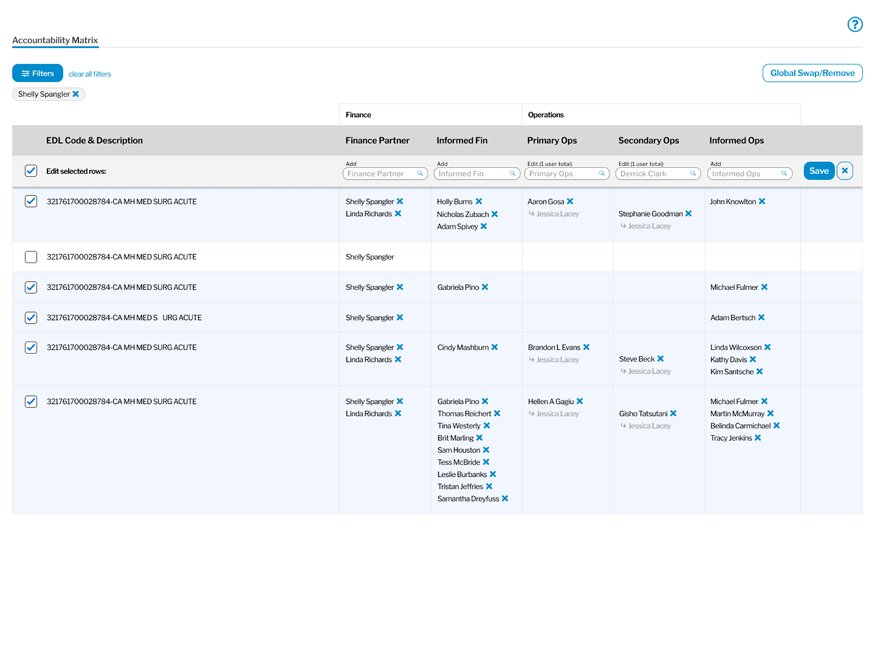Viewport: 875px width, 666px height.
Task: Check the unselected row with only Shelly Spangler
Action: click(x=31, y=257)
